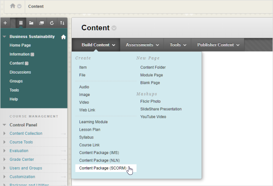Go to the Home Page link
This screenshot has height=186, width=273.
20,46
